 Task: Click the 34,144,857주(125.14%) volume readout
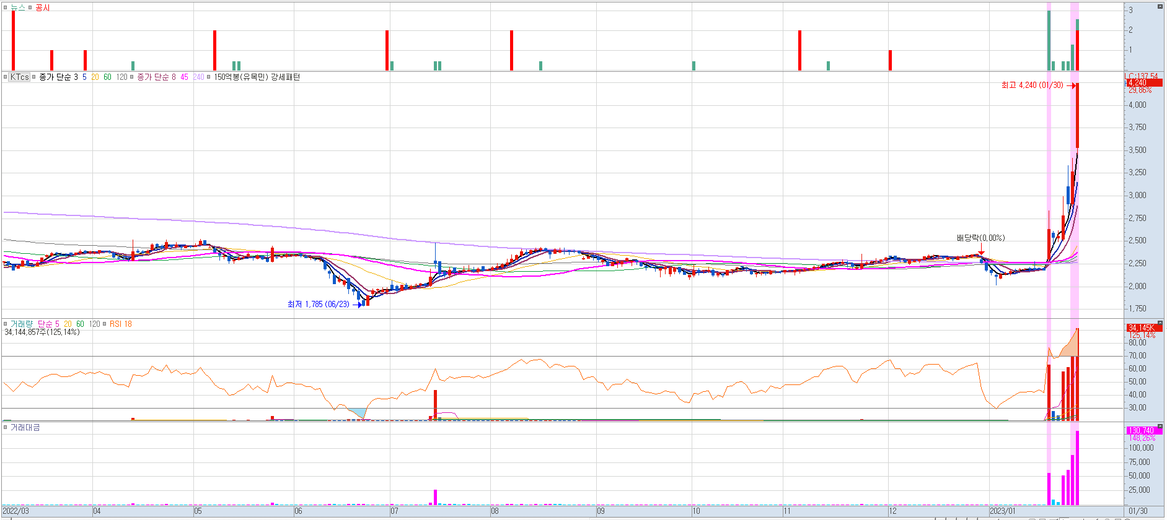click(42, 332)
